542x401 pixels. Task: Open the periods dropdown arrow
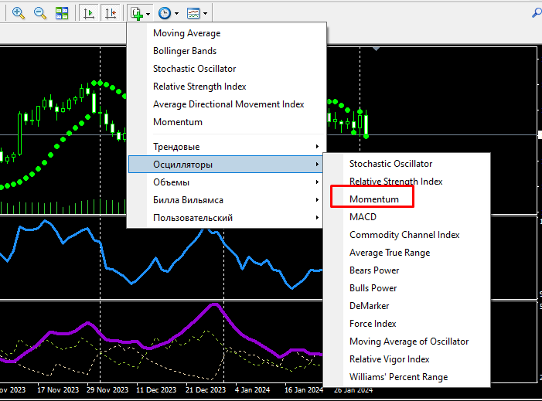coord(176,14)
